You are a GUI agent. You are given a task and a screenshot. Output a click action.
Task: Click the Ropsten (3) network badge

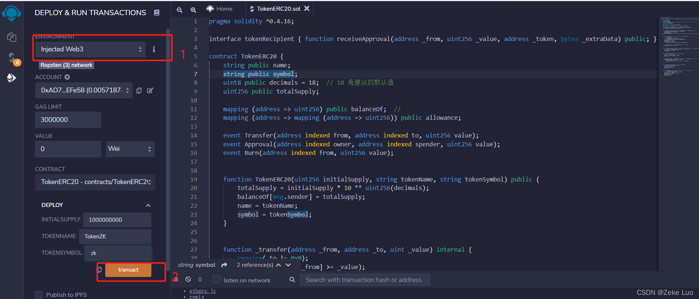tap(66, 65)
